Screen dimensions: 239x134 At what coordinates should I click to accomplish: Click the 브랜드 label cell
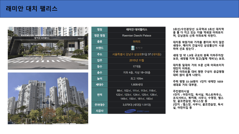[x=100, y=48]
